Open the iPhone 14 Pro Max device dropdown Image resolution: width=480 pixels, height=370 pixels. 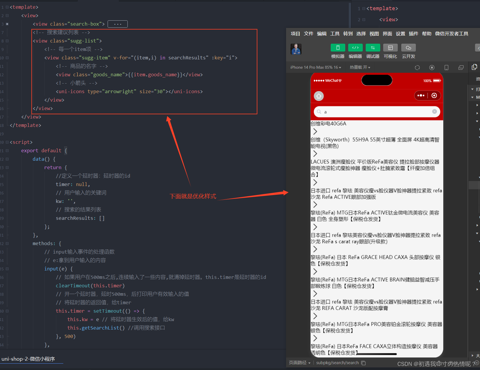[316, 67]
